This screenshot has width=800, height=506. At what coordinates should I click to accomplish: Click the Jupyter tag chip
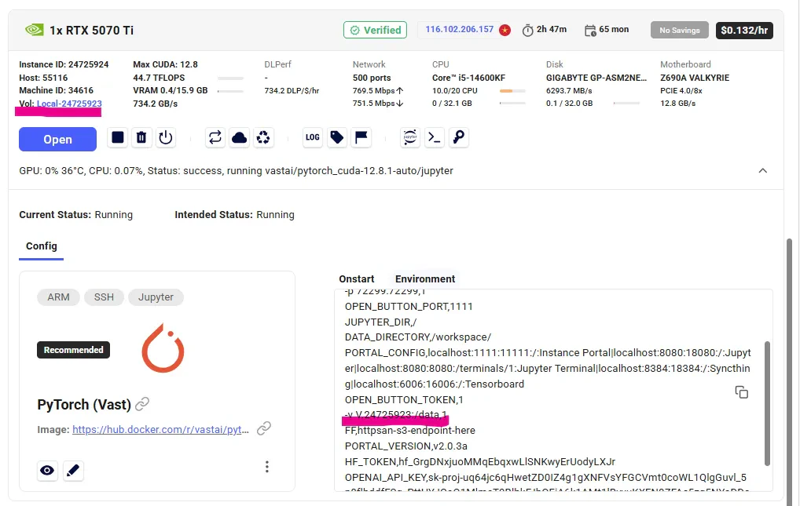click(x=156, y=297)
